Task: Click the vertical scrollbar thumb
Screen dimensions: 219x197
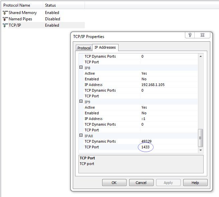Action: coord(201,138)
